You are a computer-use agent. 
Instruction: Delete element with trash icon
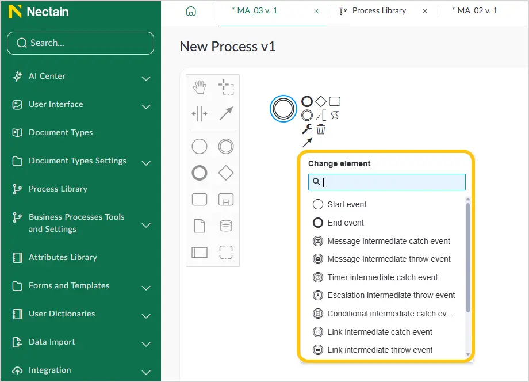[x=321, y=129]
